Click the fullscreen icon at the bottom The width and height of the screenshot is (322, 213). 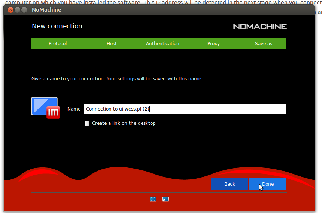coord(153,199)
